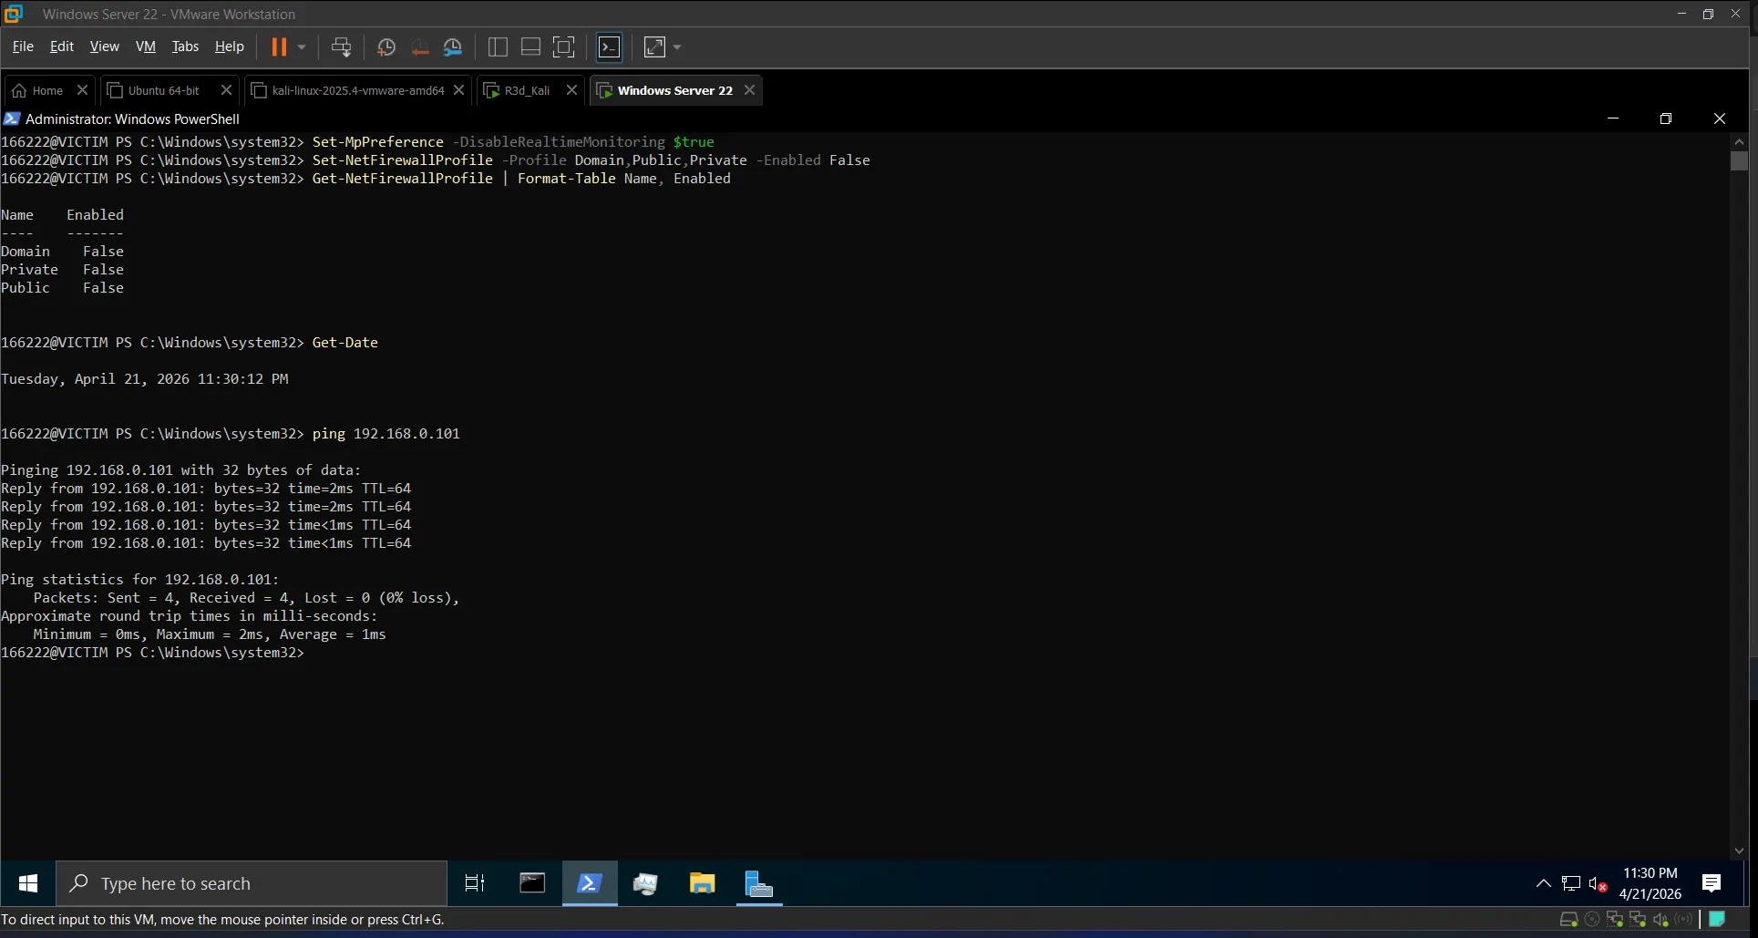Pause the virtual machine with the orange button
The height and width of the screenshot is (938, 1758).
pyautogui.click(x=279, y=46)
